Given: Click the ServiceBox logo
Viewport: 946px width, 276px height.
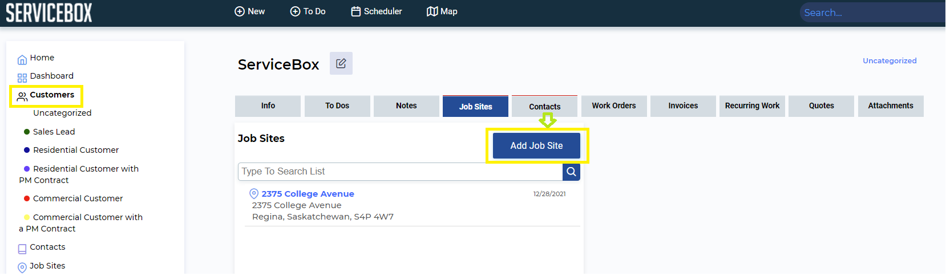Looking at the screenshot, I should click(x=49, y=12).
